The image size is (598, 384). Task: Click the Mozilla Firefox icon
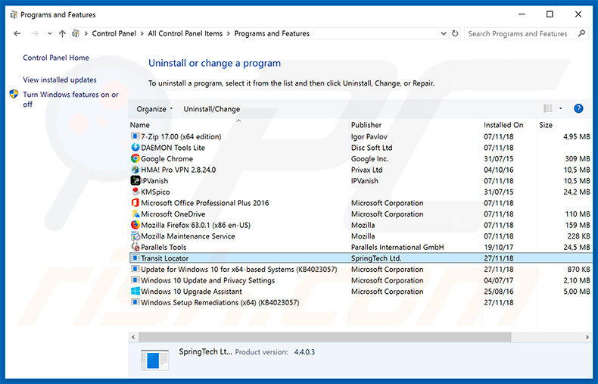(135, 225)
